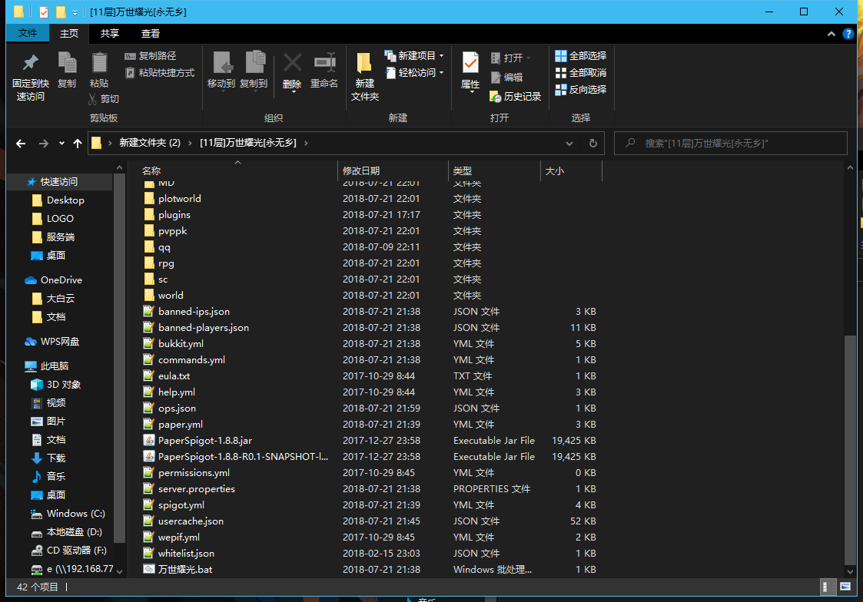
Task: Go back with the left arrow
Action: click(x=21, y=144)
